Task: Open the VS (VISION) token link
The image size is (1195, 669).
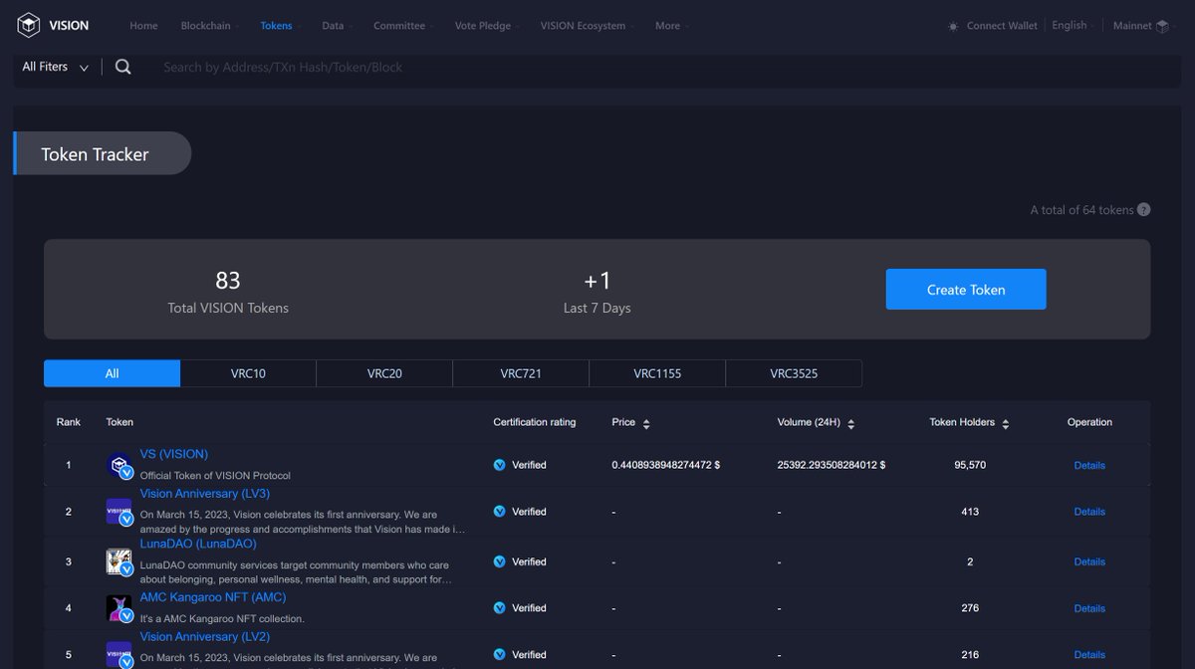Action: (174, 454)
